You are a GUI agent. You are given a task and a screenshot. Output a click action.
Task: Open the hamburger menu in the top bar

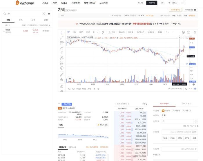tap(182, 3)
